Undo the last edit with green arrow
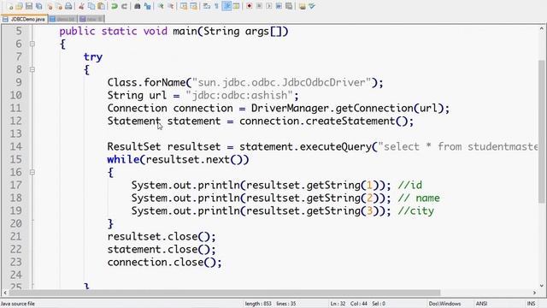 pos(115,6)
